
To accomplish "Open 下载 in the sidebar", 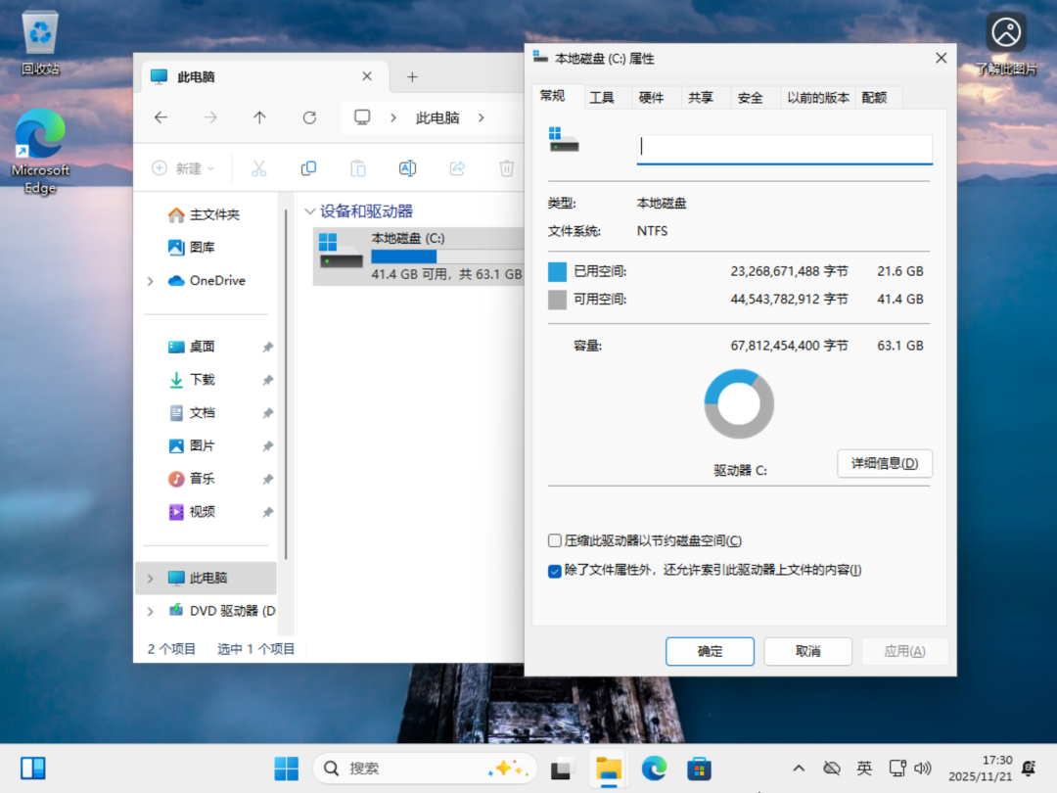I will click(205, 380).
